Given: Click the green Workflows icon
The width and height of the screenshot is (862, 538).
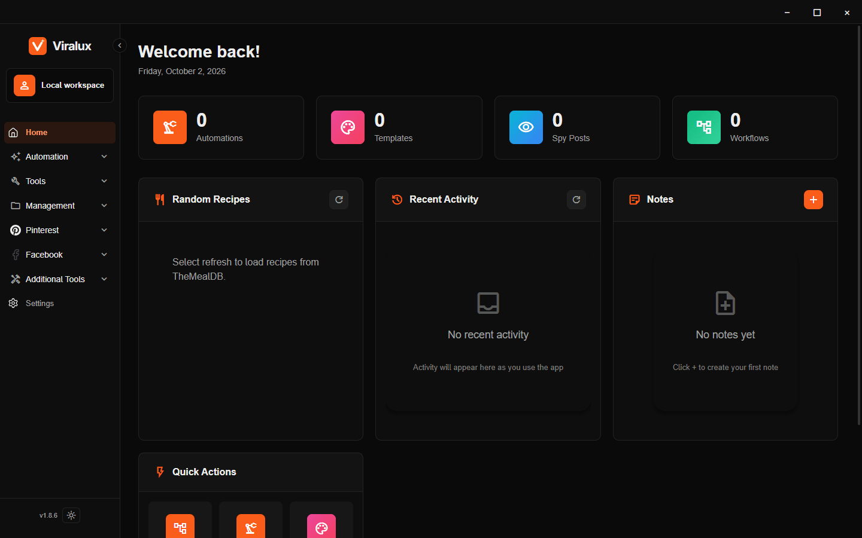Looking at the screenshot, I should (x=704, y=127).
